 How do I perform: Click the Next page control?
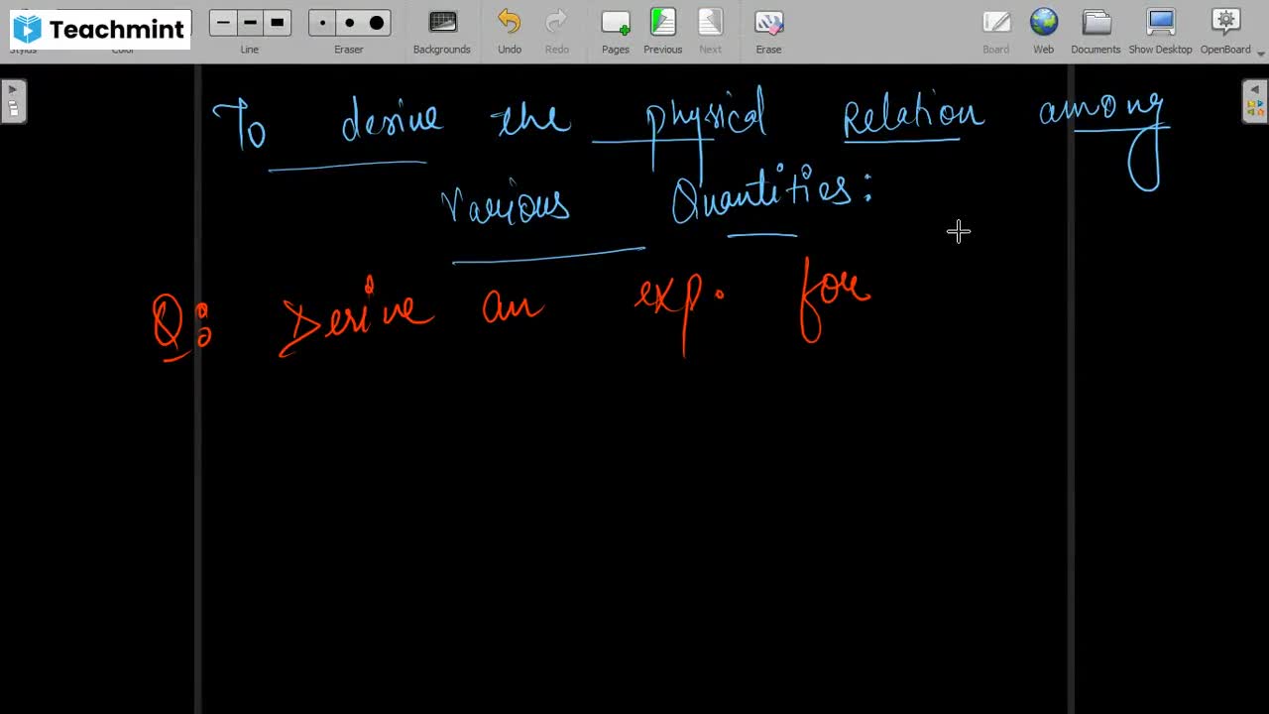point(710,23)
